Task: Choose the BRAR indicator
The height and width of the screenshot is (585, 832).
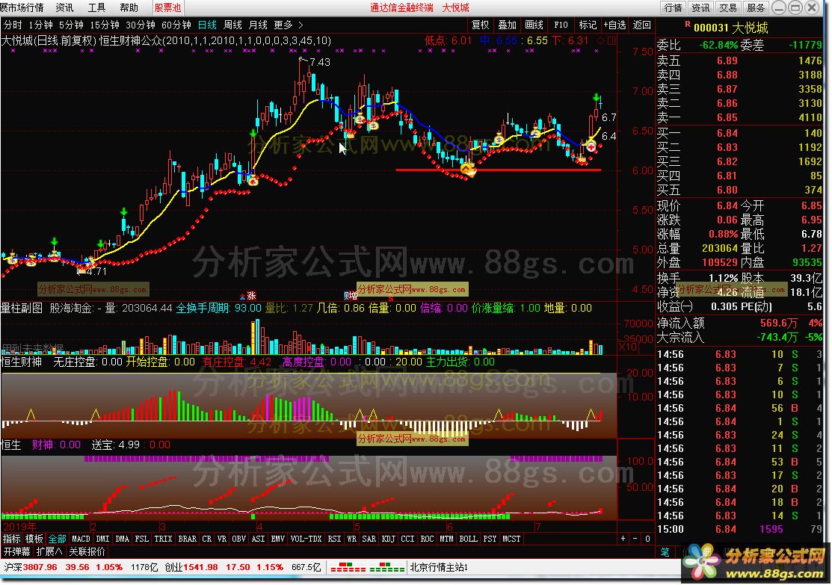Action: (188, 539)
